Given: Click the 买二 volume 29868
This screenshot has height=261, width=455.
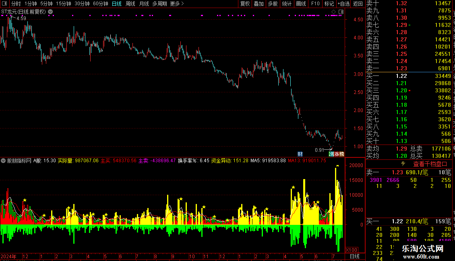Looking at the screenshot, I should (443, 84).
